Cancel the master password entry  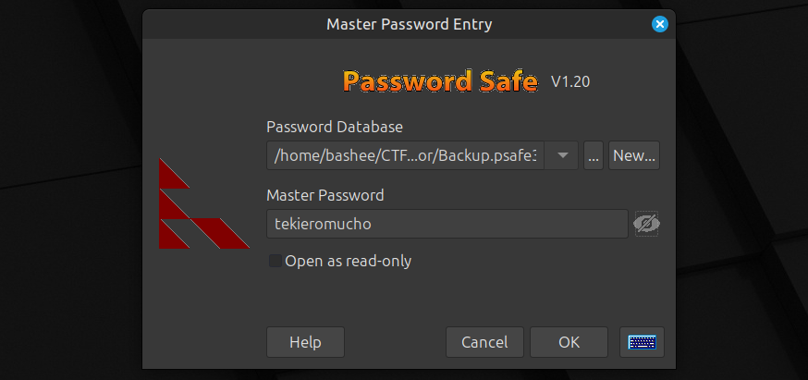pos(484,342)
